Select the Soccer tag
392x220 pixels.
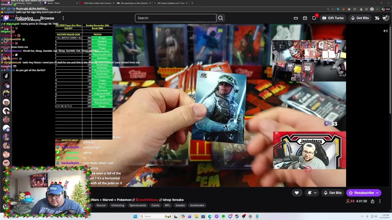[x=101, y=205]
